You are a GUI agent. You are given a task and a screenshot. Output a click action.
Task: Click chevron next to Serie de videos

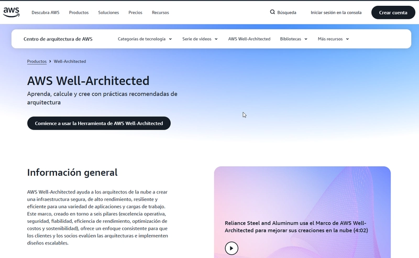(x=216, y=39)
